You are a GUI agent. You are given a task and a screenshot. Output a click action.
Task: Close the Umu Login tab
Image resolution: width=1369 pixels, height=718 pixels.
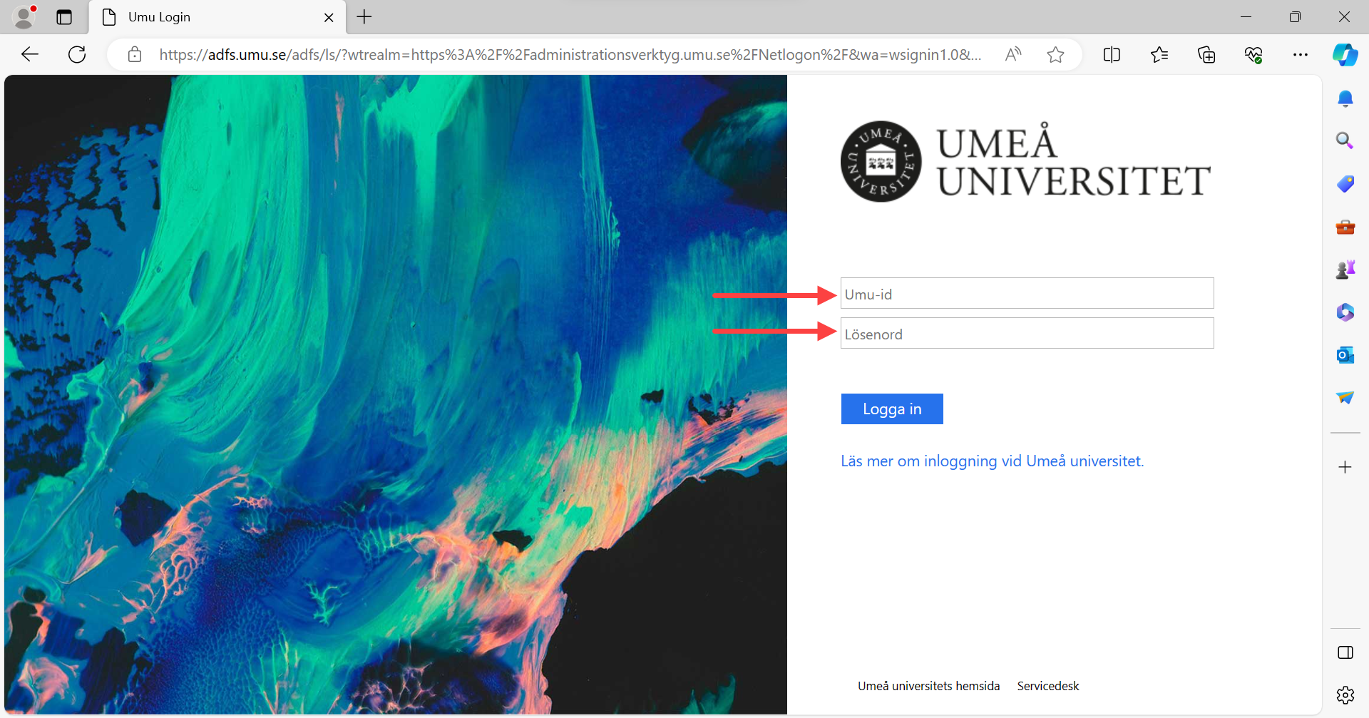(329, 17)
